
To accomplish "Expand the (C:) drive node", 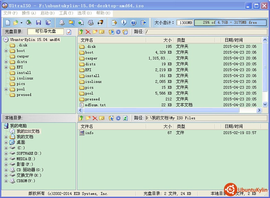I will coord(6,148).
